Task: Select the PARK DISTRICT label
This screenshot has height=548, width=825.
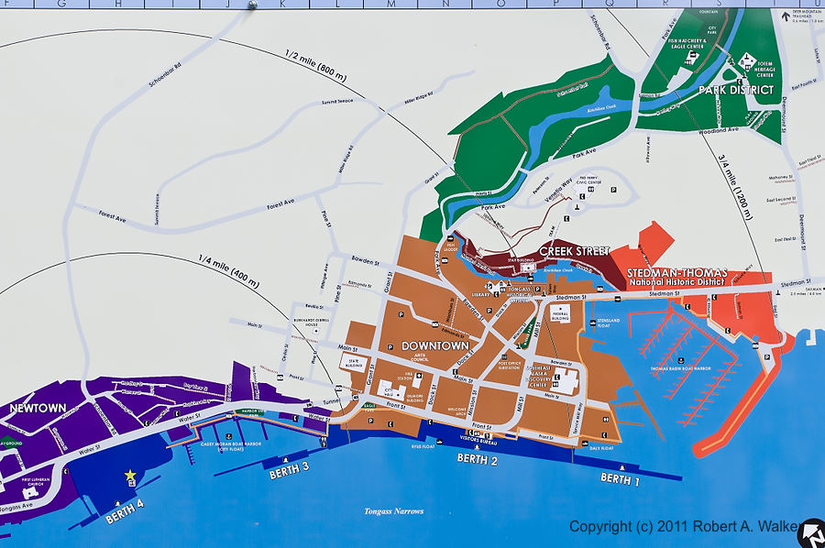Action: (736, 90)
